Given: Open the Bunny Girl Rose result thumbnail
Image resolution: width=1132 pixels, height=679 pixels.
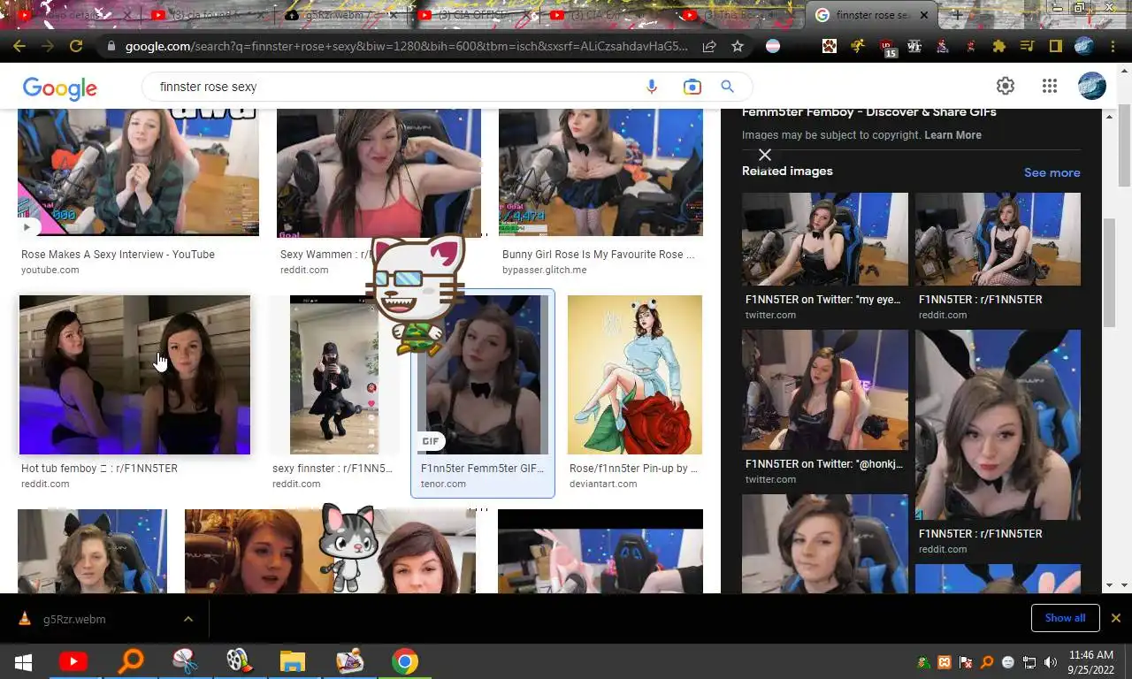Looking at the screenshot, I should [x=600, y=172].
